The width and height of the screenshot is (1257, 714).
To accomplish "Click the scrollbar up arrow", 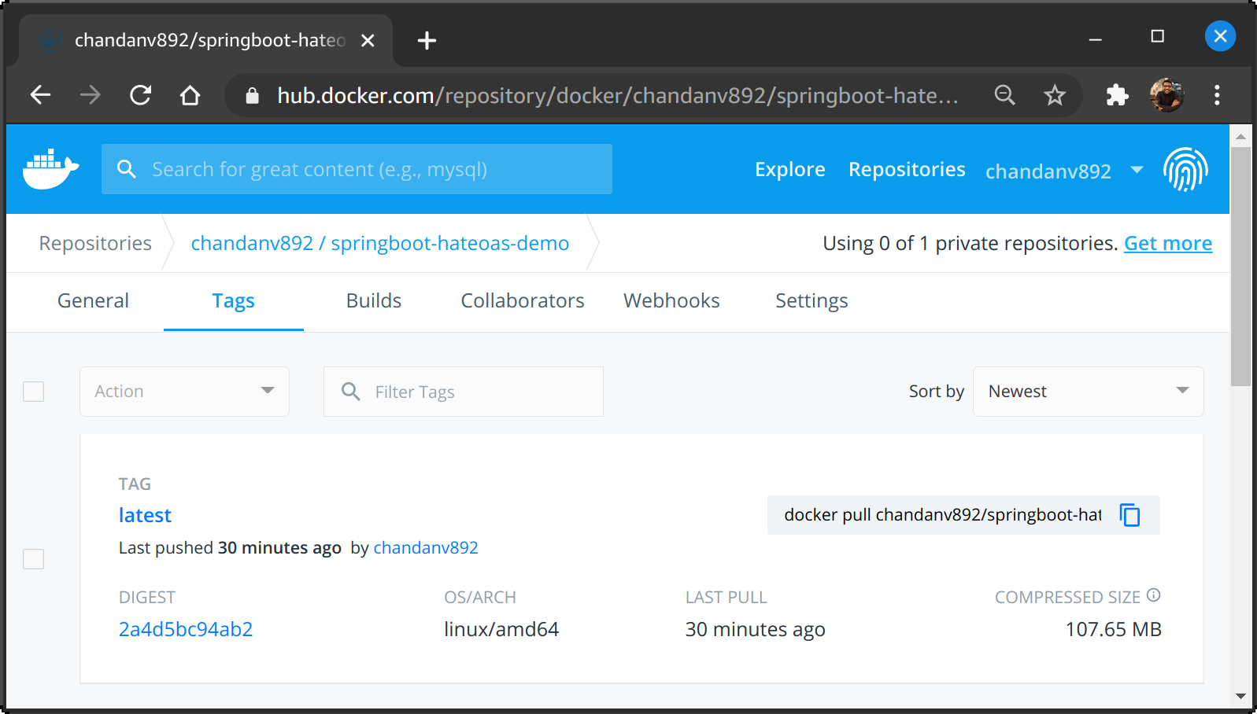I will (1240, 136).
